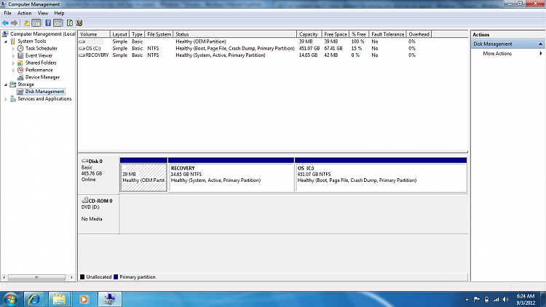Select the 39 MB OEM partition block
Screen dimensions: 546x307
point(143,175)
